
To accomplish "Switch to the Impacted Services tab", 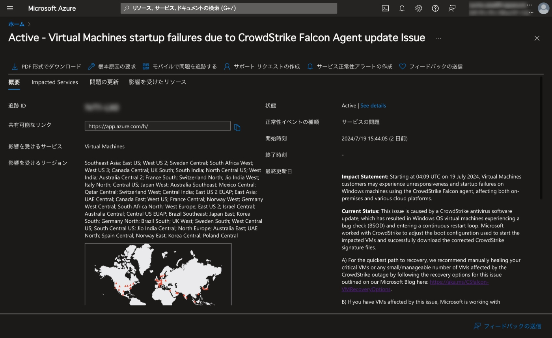I will tap(55, 82).
